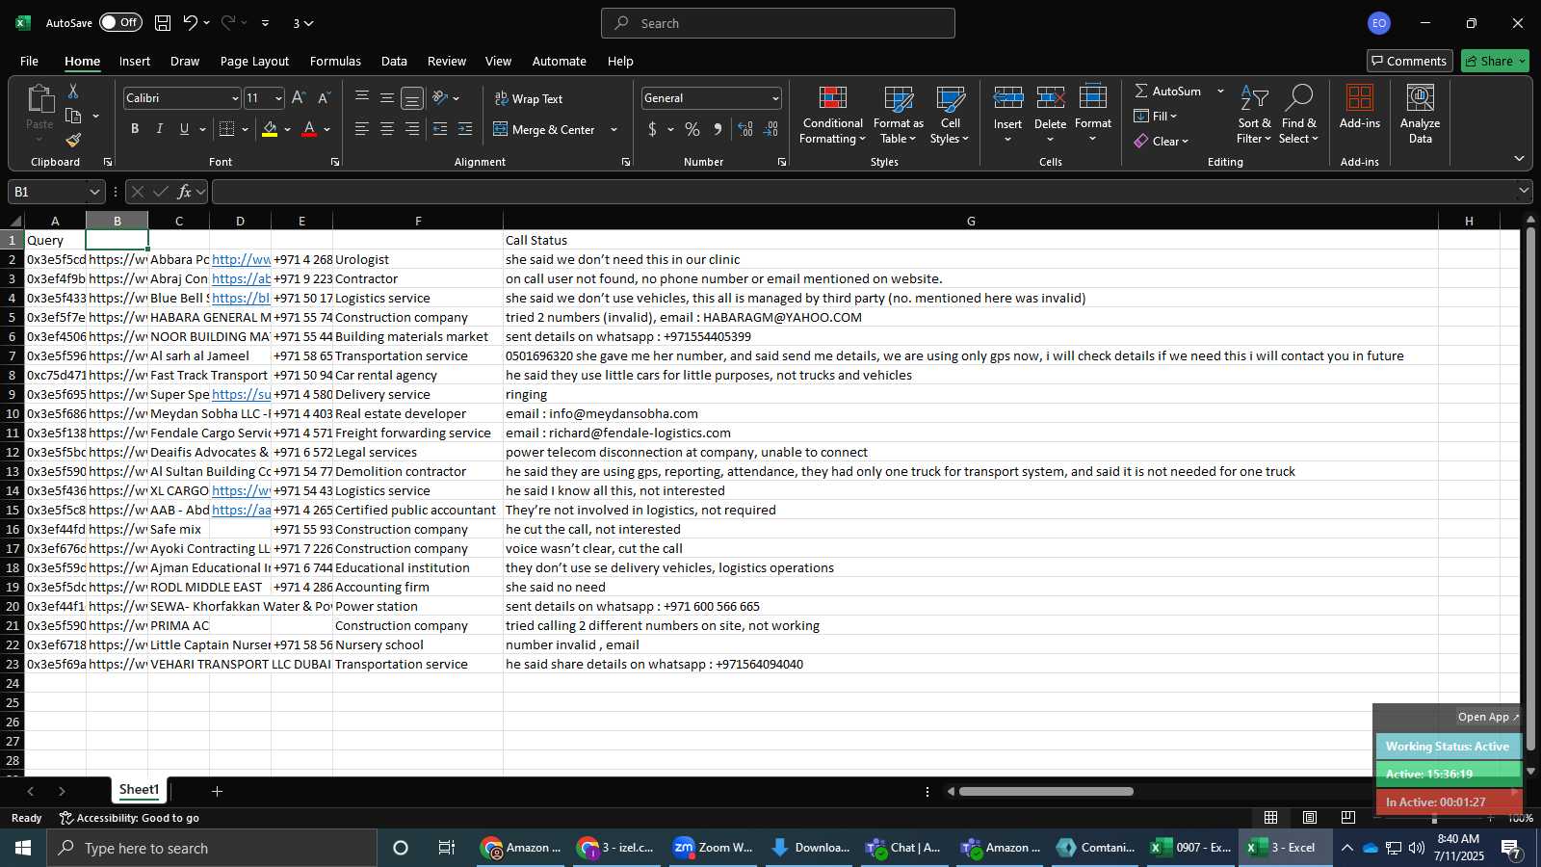Click the Increase Font Size icon

pyautogui.click(x=299, y=98)
